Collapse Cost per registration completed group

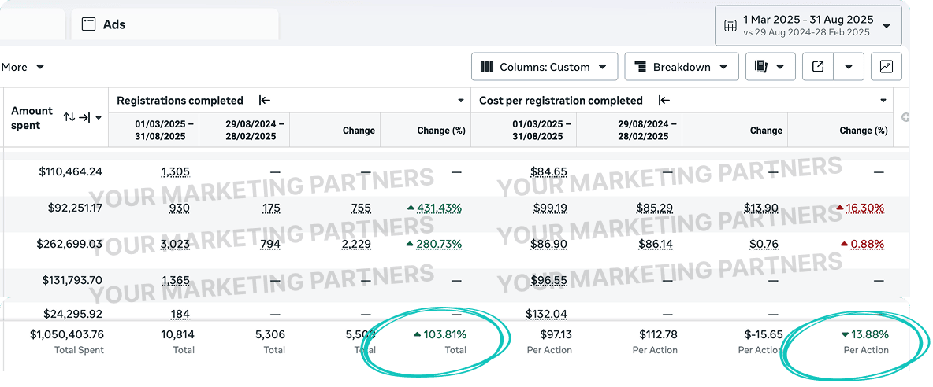tap(664, 101)
